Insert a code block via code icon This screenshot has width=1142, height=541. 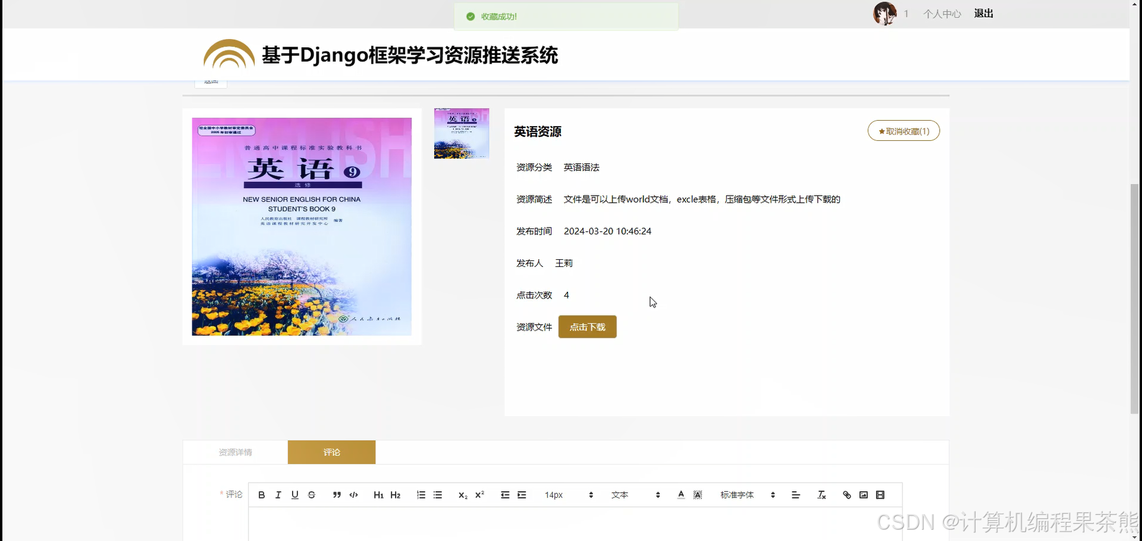(x=354, y=495)
